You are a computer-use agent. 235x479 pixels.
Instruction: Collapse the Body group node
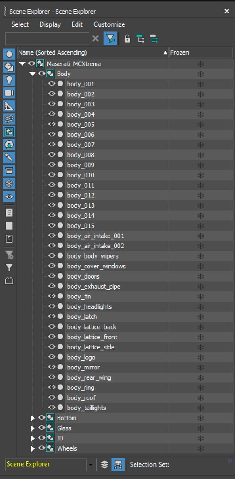click(32, 74)
